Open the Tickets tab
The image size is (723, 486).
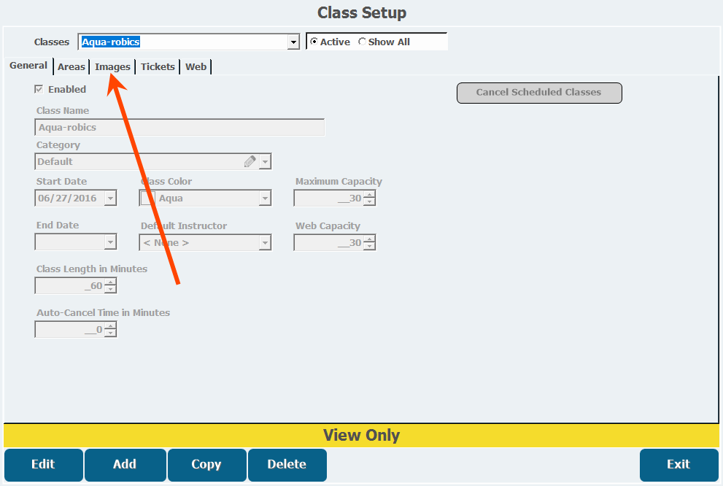(158, 67)
